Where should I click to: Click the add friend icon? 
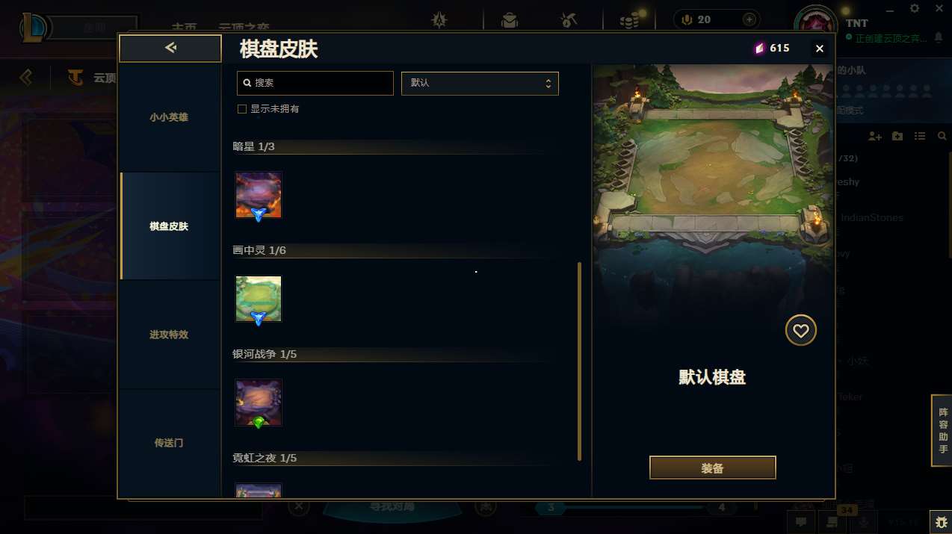click(x=875, y=136)
